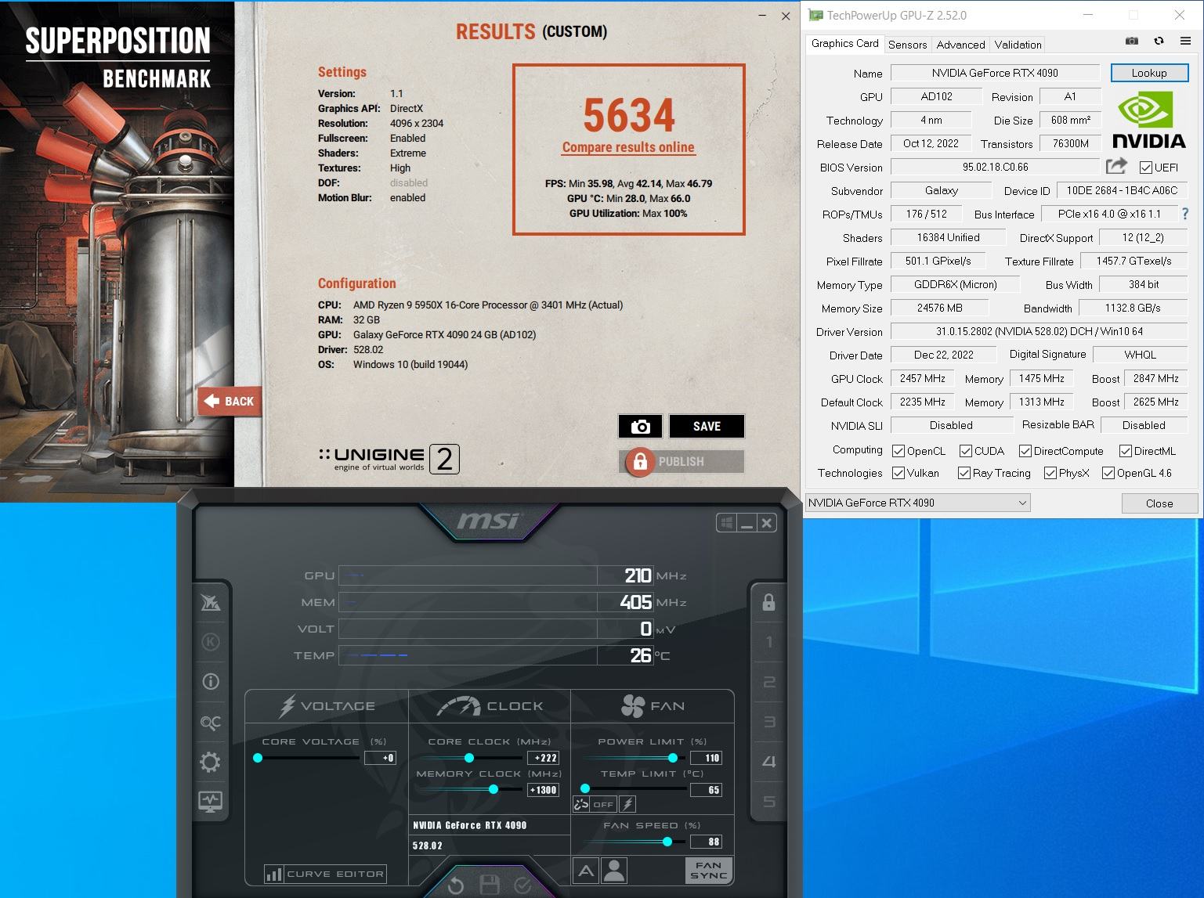Switch to GPU-Z Sensors tab
The image size is (1204, 898).
907,45
